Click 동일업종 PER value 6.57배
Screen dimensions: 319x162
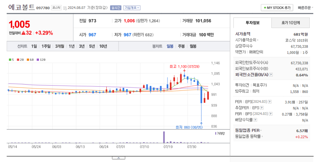[x=302, y=131]
